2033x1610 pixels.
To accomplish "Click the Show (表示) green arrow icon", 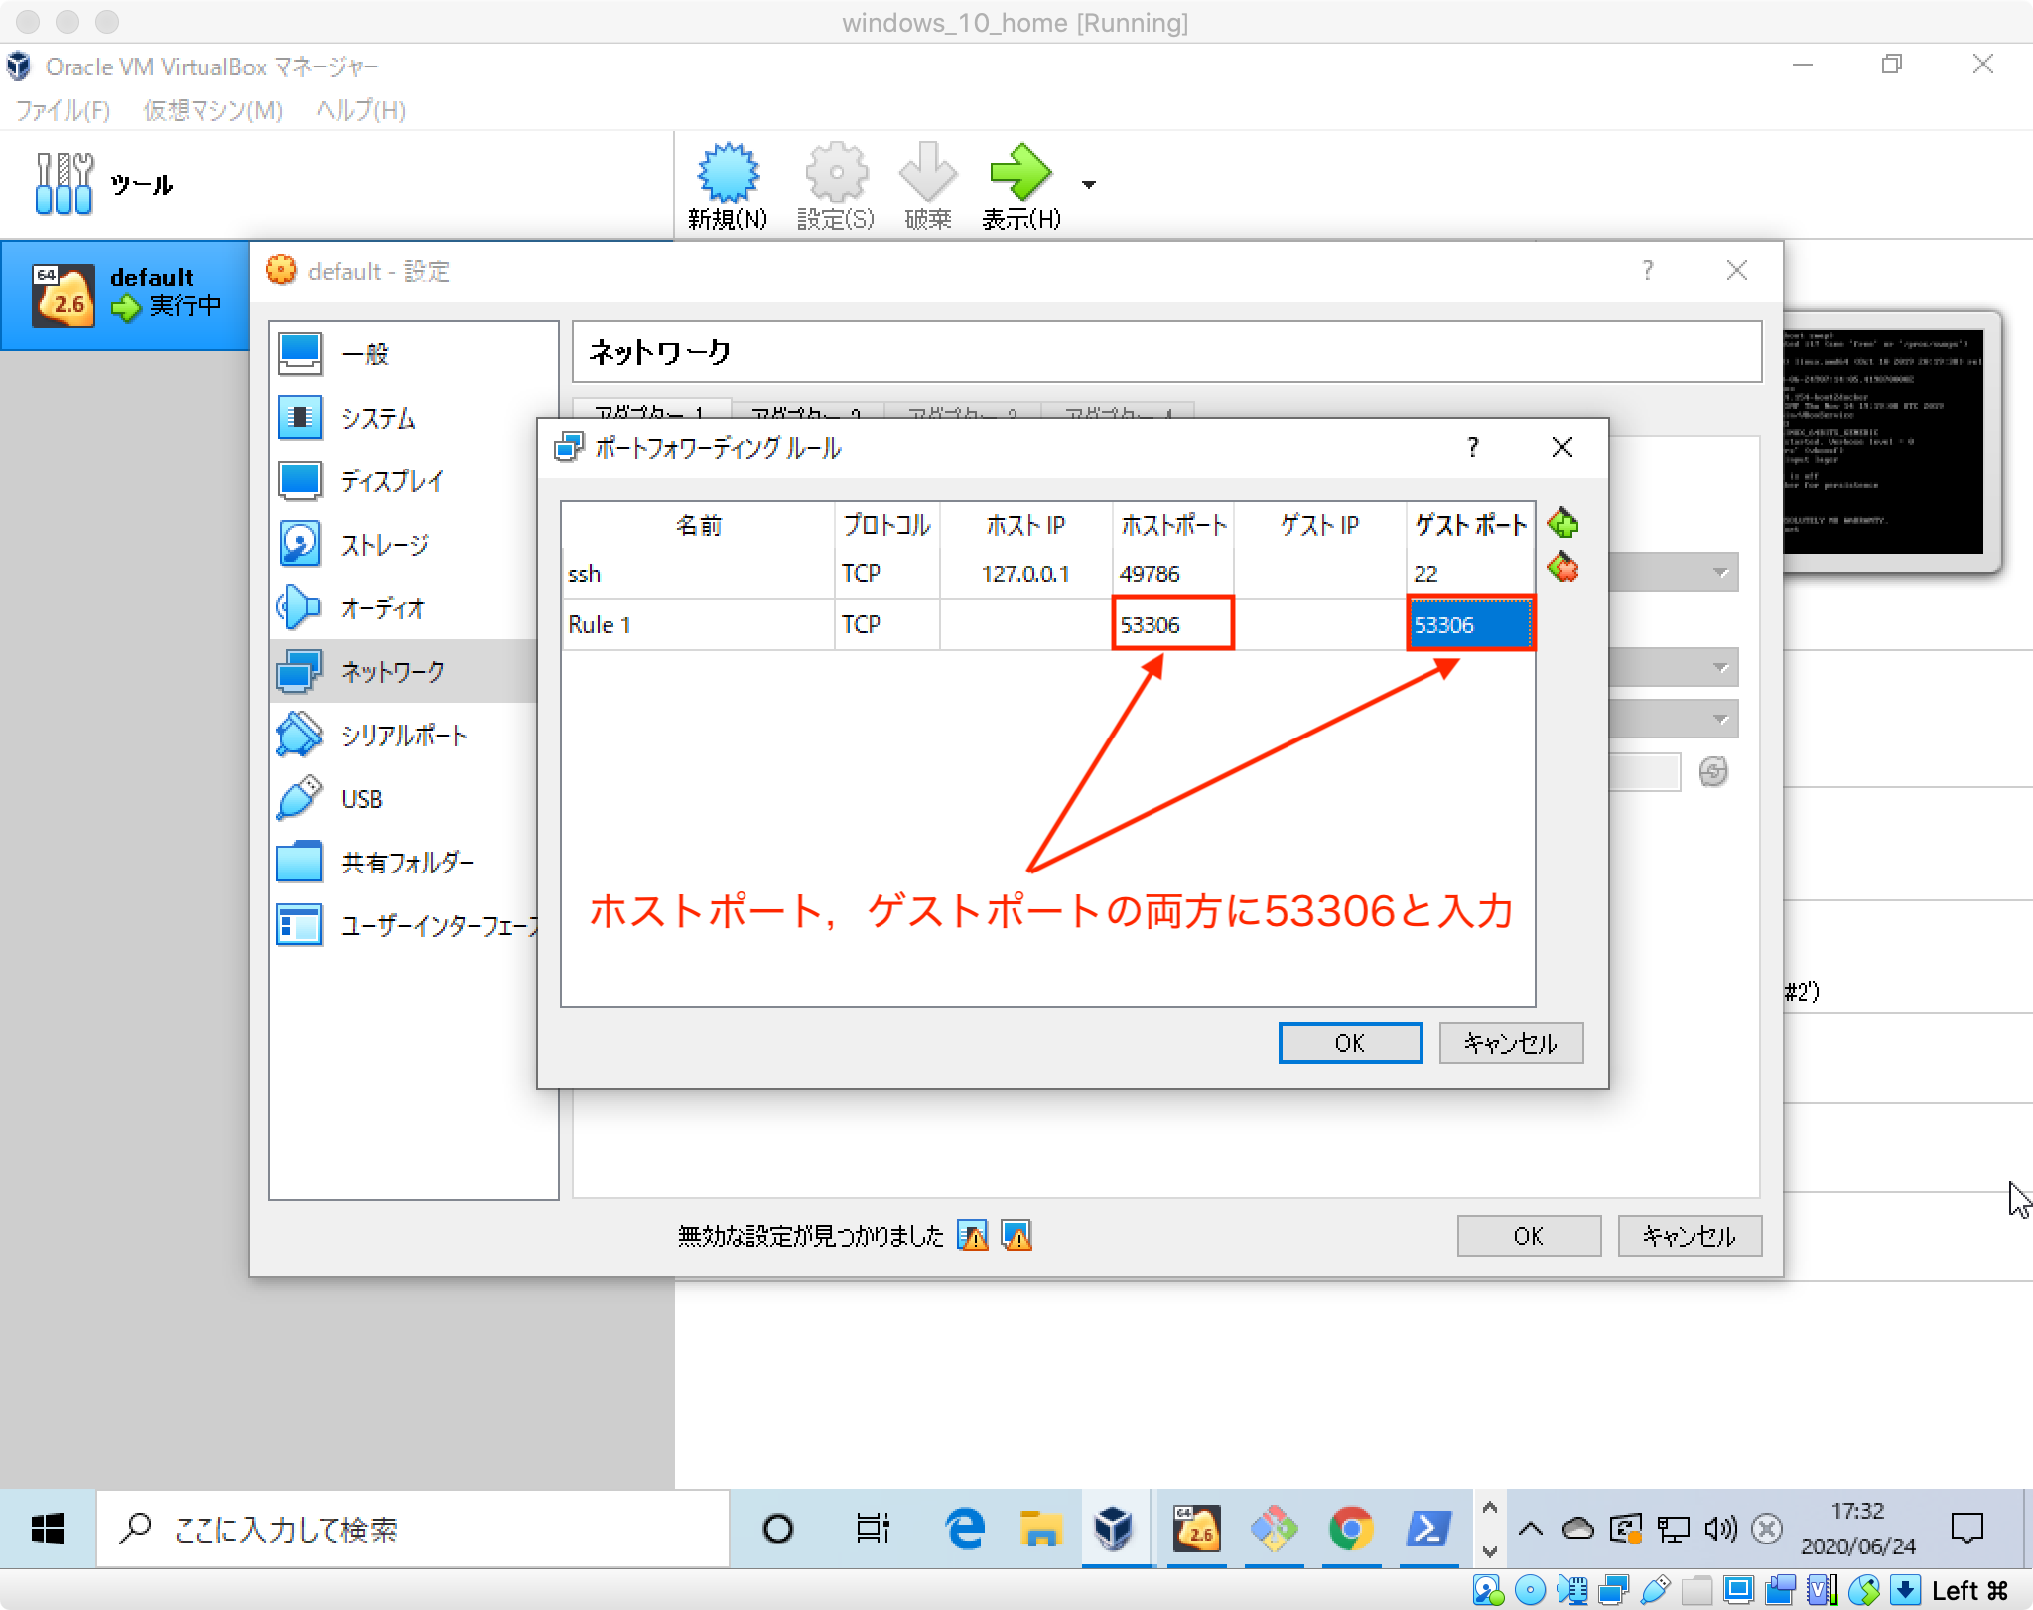I will click(1020, 174).
